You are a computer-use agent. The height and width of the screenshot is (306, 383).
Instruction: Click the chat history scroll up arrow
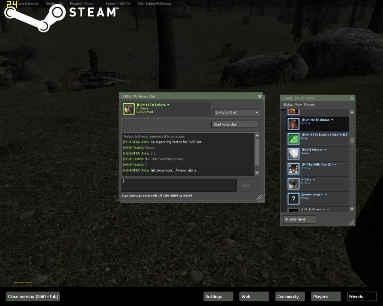pyautogui.click(x=257, y=135)
